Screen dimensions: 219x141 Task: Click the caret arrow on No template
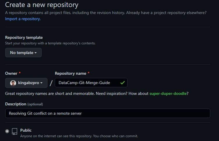[x=36, y=53]
